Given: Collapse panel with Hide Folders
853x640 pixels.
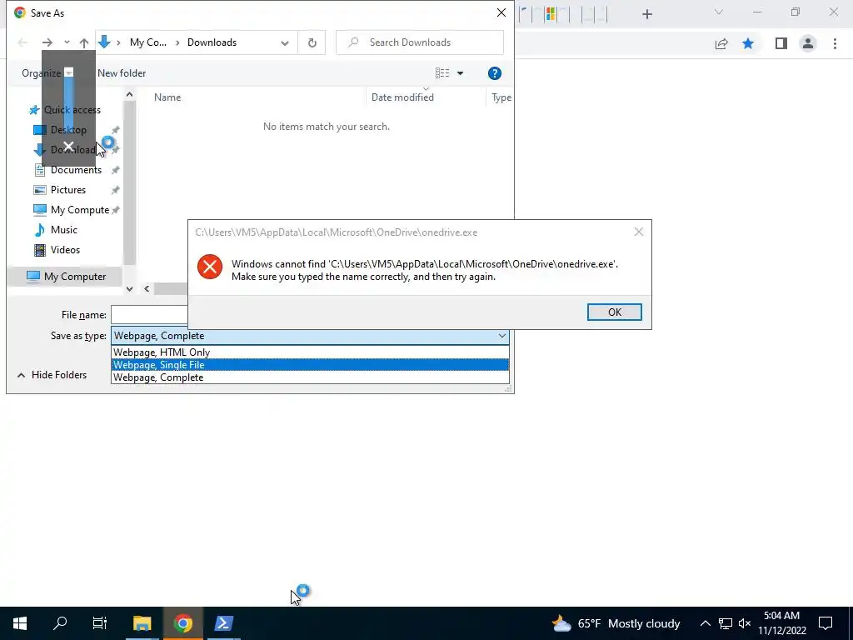Looking at the screenshot, I should pos(52,375).
